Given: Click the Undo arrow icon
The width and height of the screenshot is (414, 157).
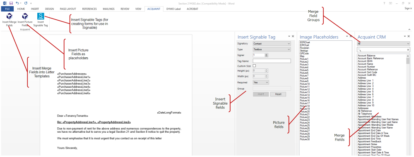Looking at the screenshot, I should [x=17, y=3].
